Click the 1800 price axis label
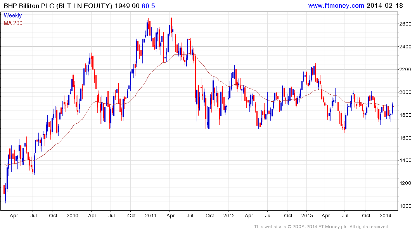 pyautogui.click(x=405, y=115)
